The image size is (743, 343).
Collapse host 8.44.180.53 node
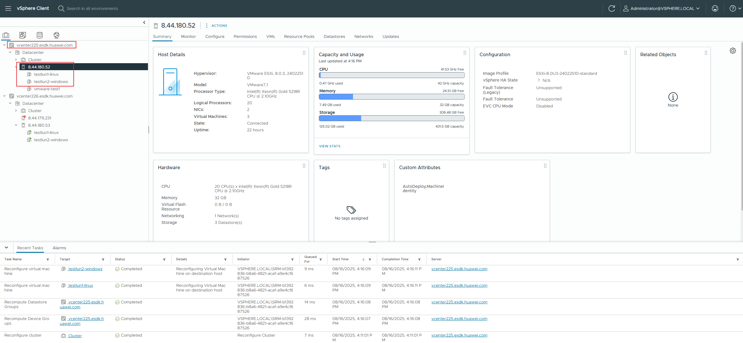16,125
